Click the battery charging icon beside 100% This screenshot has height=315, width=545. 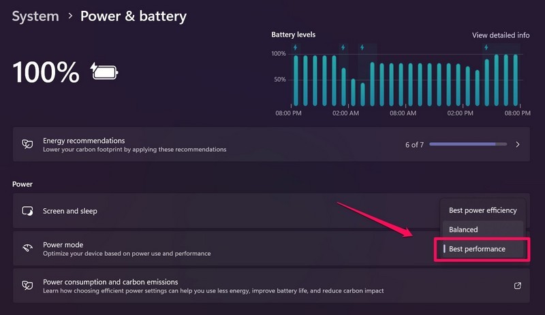(104, 70)
